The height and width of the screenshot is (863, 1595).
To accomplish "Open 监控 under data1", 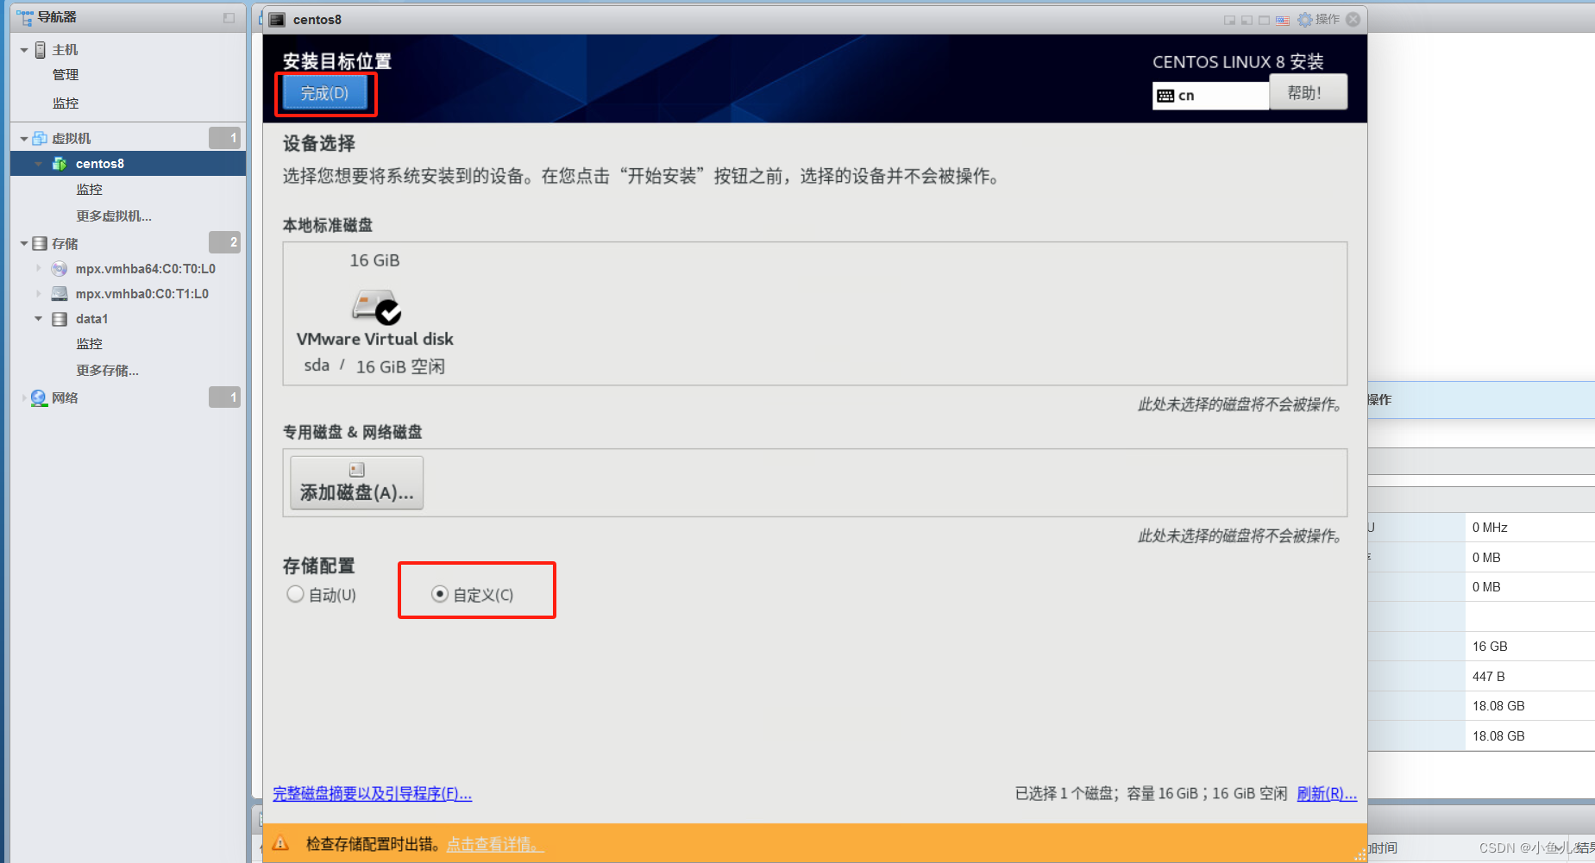I will [90, 344].
